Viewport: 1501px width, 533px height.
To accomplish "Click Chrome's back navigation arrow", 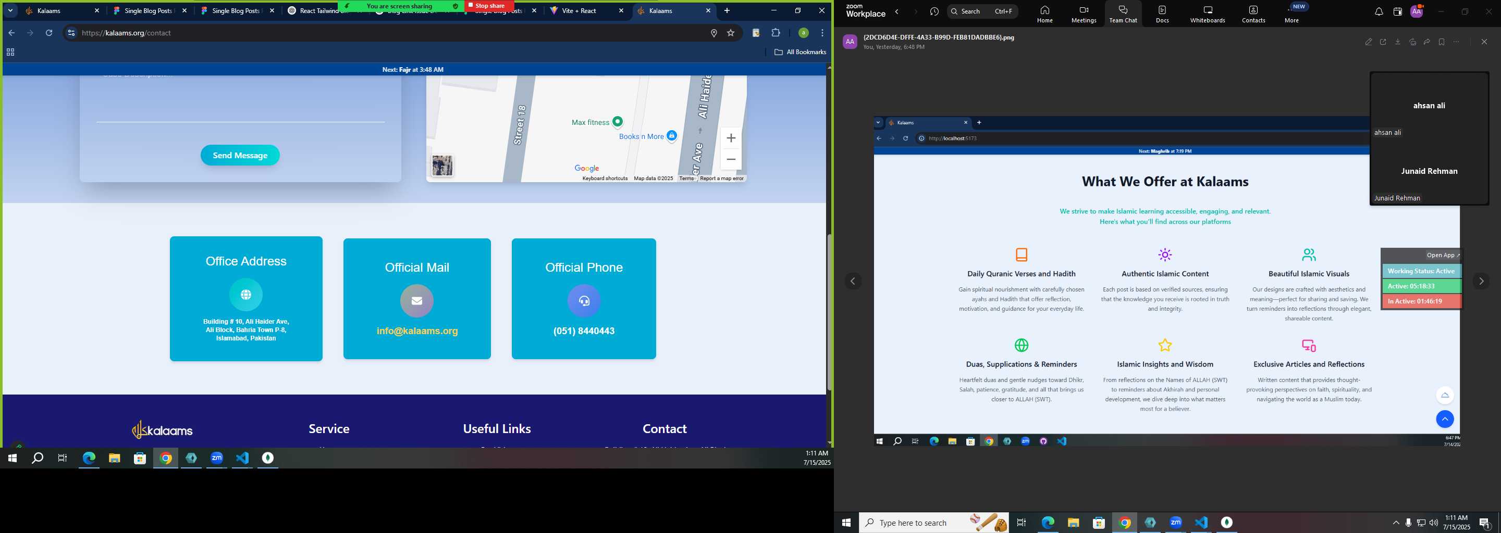I will 11,33.
